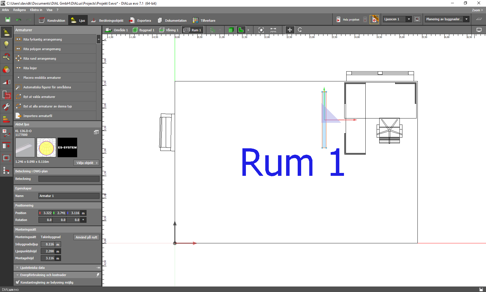Click the Välja objekt button
Screen dimensions: 486x292
tap(86, 163)
